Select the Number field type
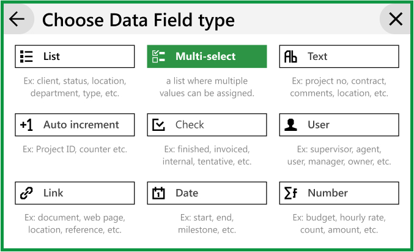The height and width of the screenshot is (252, 414). click(x=339, y=193)
